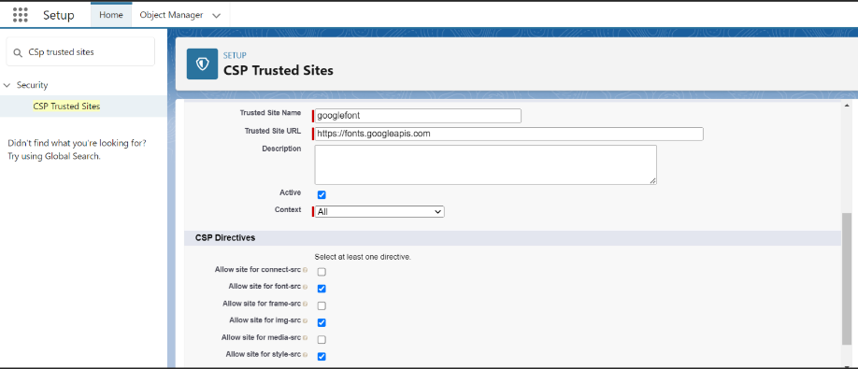858x369 pixels.
Task: Enable Allow site for media-src
Action: [x=322, y=339]
